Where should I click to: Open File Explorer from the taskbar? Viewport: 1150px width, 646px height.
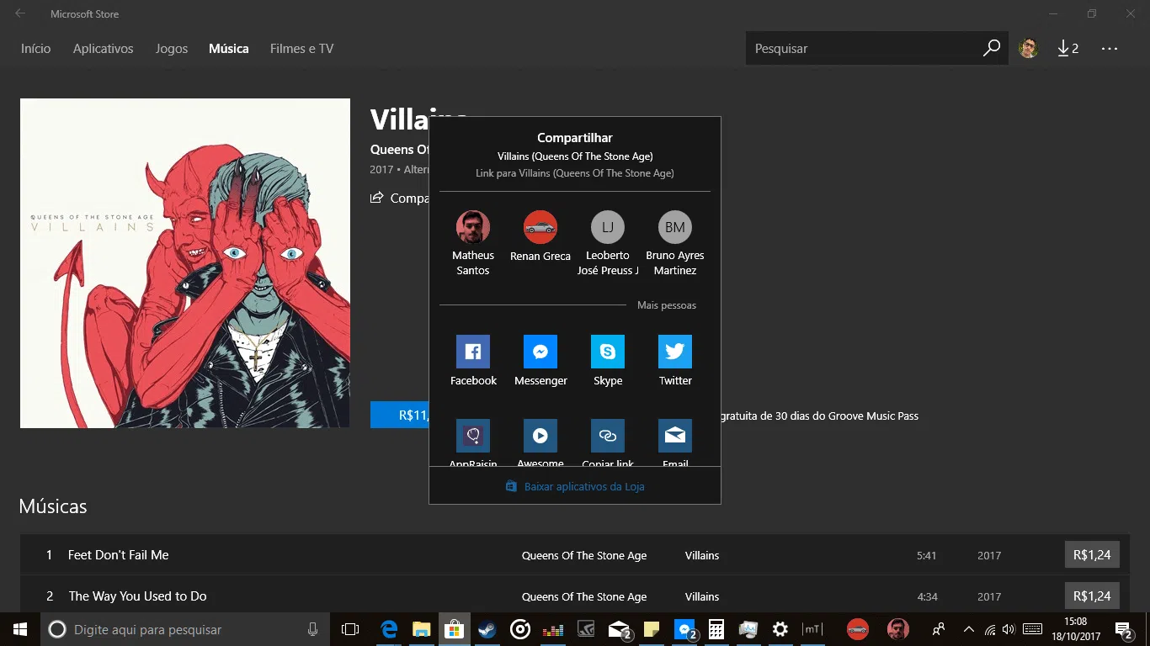click(x=421, y=629)
